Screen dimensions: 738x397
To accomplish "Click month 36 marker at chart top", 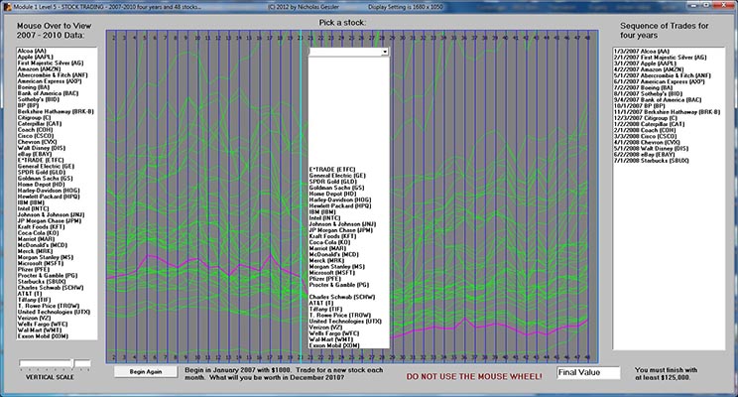I will (x=464, y=38).
